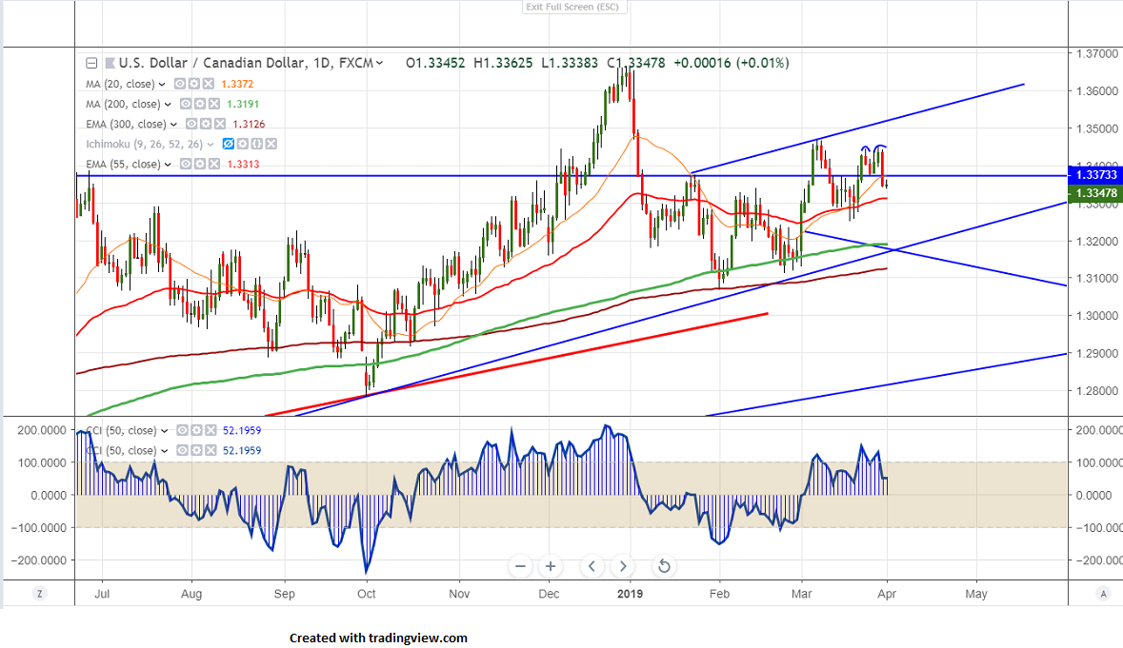Hide the lower CCI (50, close) plot
Image resolution: width=1123 pixels, height=648 pixels.
click(x=183, y=451)
